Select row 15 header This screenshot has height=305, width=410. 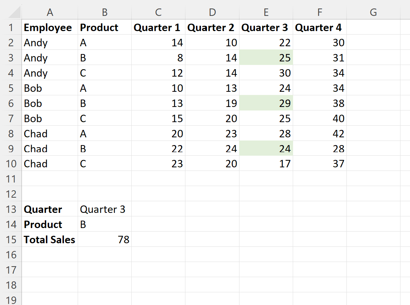coord(12,240)
